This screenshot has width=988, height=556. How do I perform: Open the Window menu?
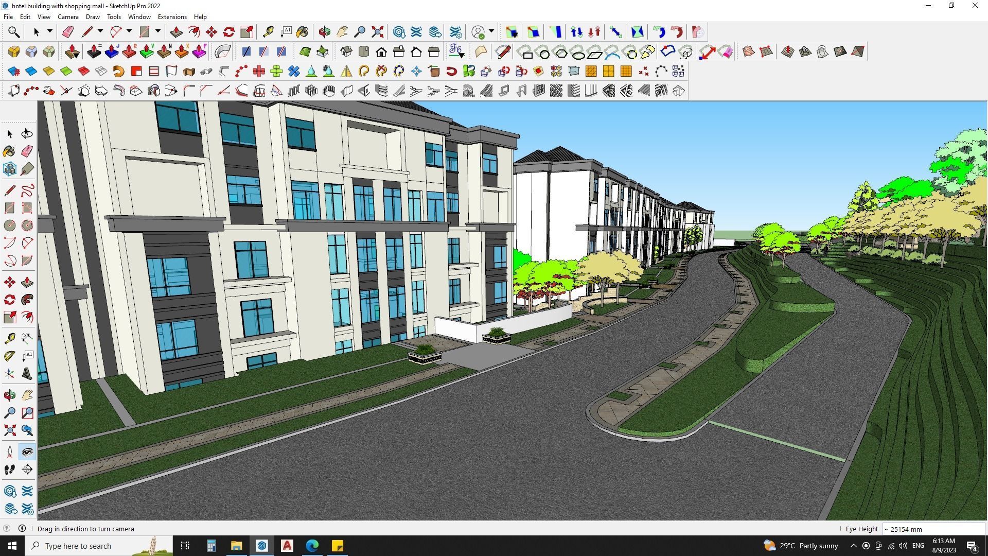(139, 17)
